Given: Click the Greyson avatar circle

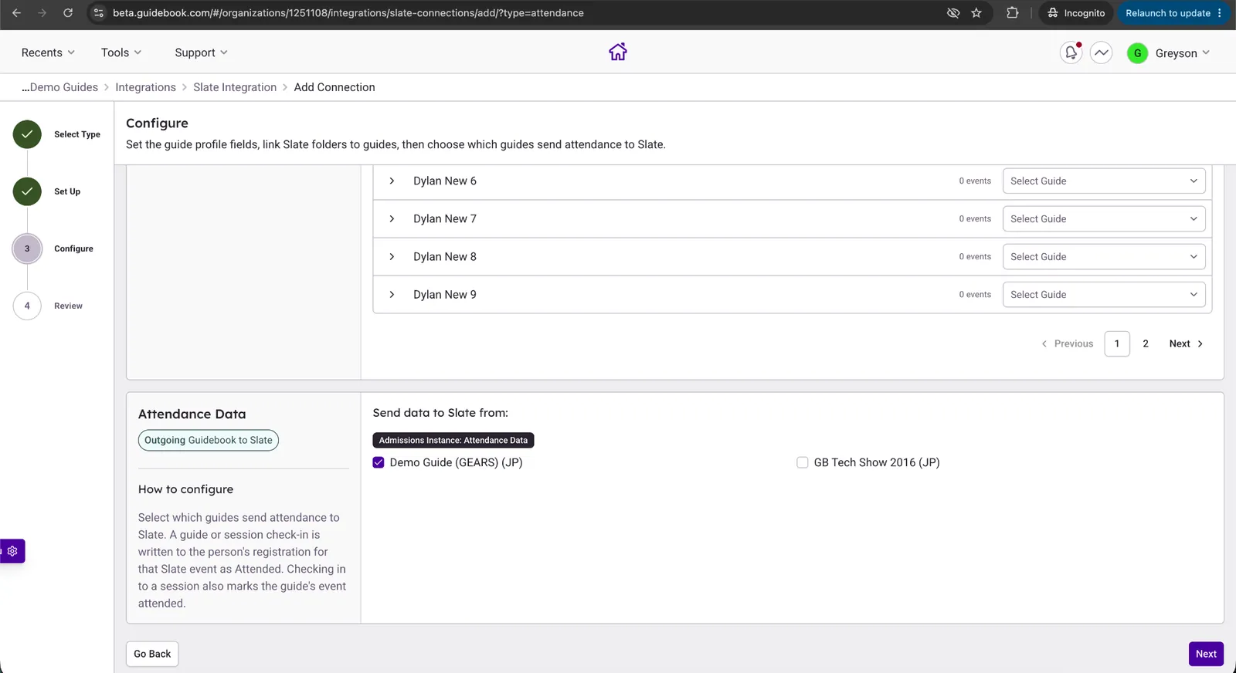Looking at the screenshot, I should point(1137,53).
